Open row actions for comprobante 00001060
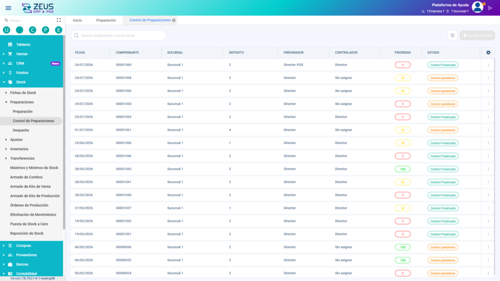This screenshot has height=281, width=500. pos(488,65)
